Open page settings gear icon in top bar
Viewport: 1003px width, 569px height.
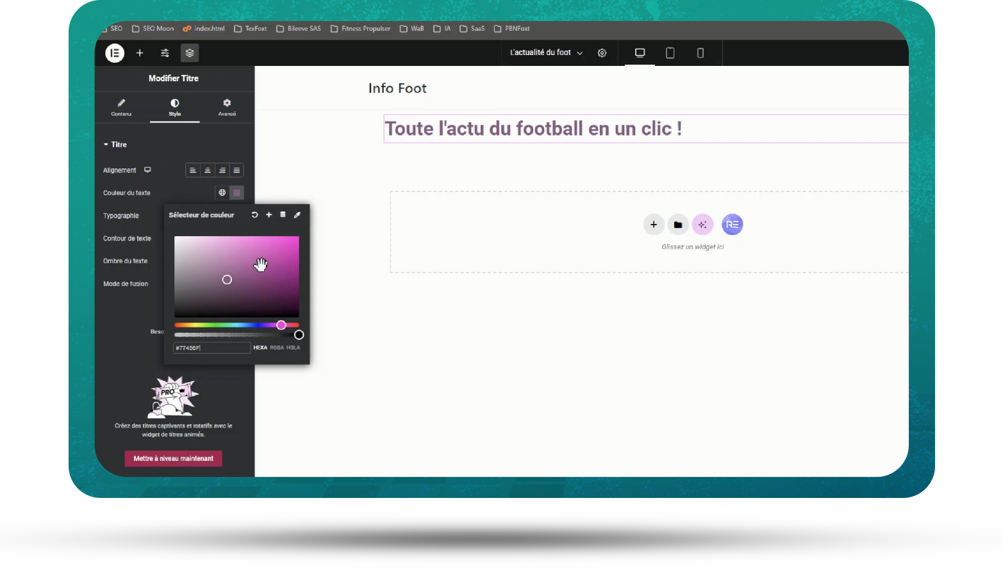[x=602, y=53]
